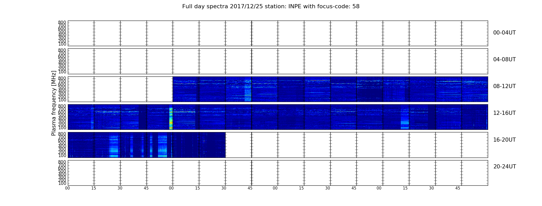
Task: Click the cyan burst column in 08-12UT spectrogram
Action: 248,89
